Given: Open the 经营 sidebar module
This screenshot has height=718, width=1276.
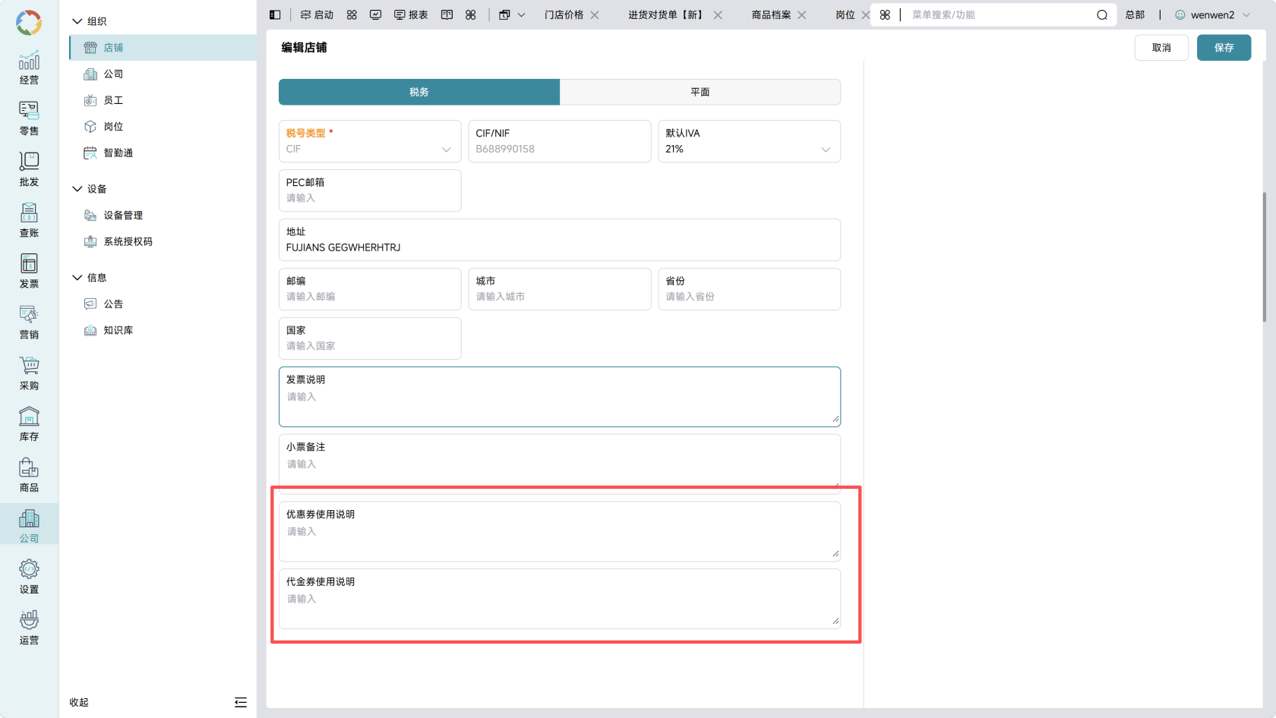Looking at the screenshot, I should coord(29,68).
